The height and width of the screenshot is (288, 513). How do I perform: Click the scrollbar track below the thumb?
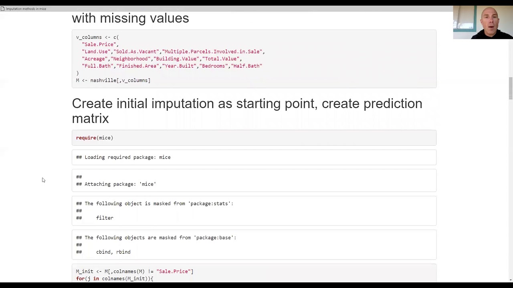[x=511, y=188]
